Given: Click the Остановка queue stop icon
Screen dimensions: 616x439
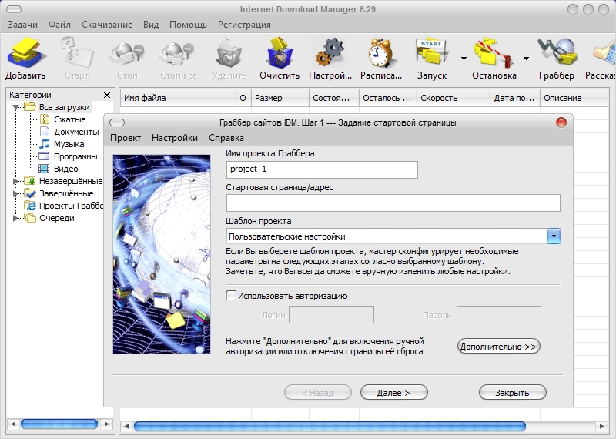Looking at the screenshot, I should 494,52.
